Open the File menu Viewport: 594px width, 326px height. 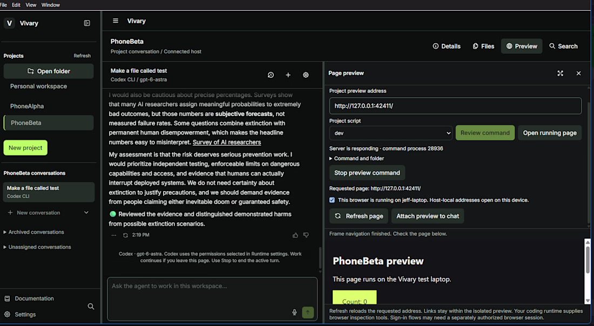tap(4, 5)
